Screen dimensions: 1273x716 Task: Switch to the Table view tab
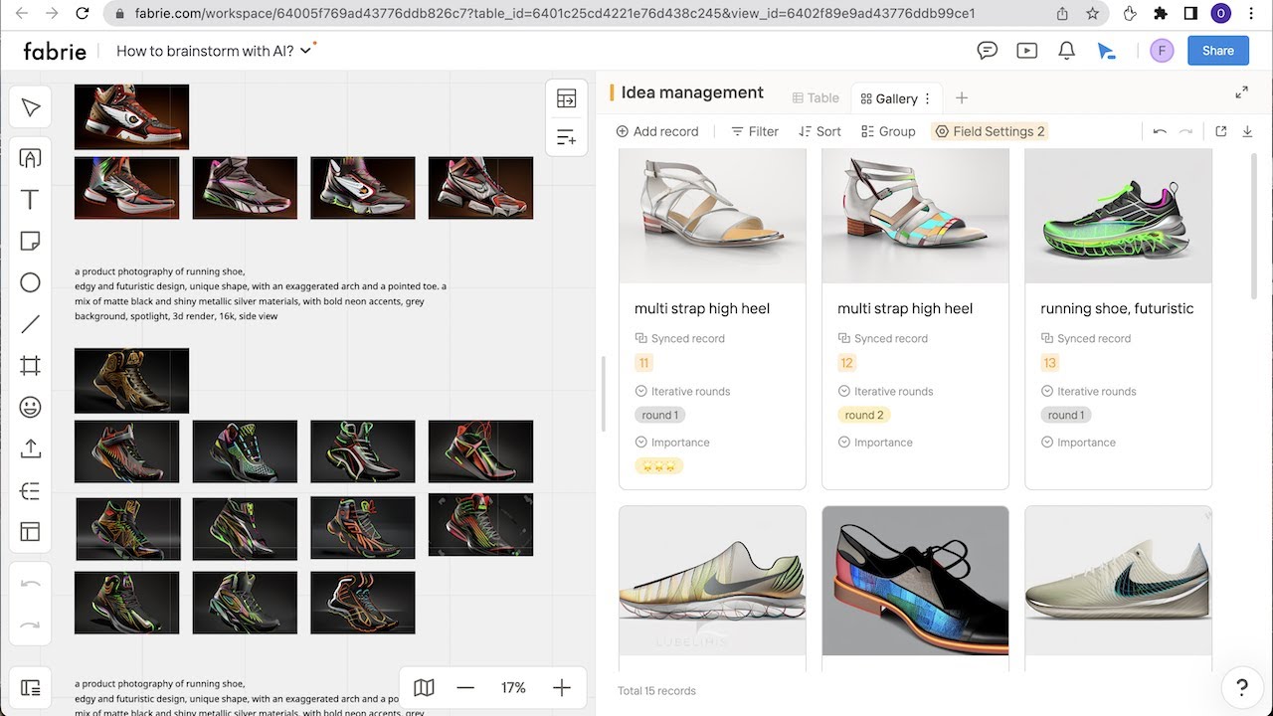816,97
